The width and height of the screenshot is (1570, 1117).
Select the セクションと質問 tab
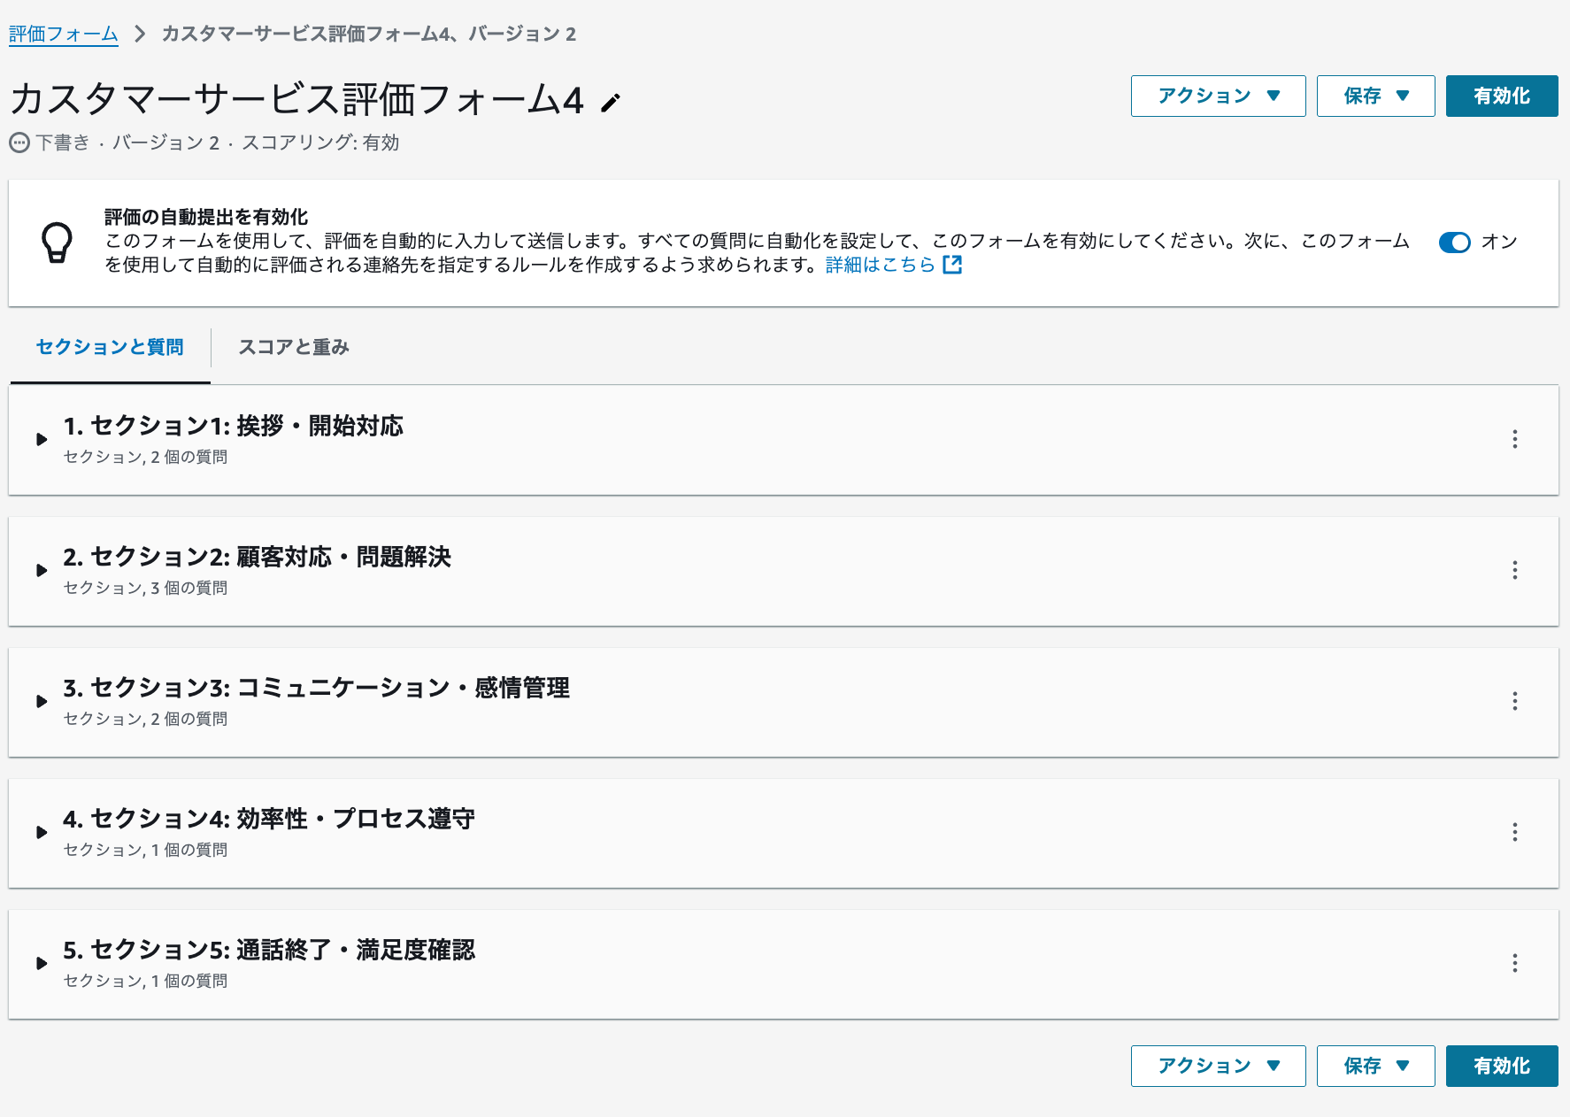[x=110, y=347]
